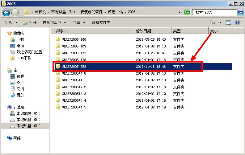Image resolution: width=245 pixels, height=155 pixels.
Task: Open the 组织 menu
Action: tap(11, 22)
